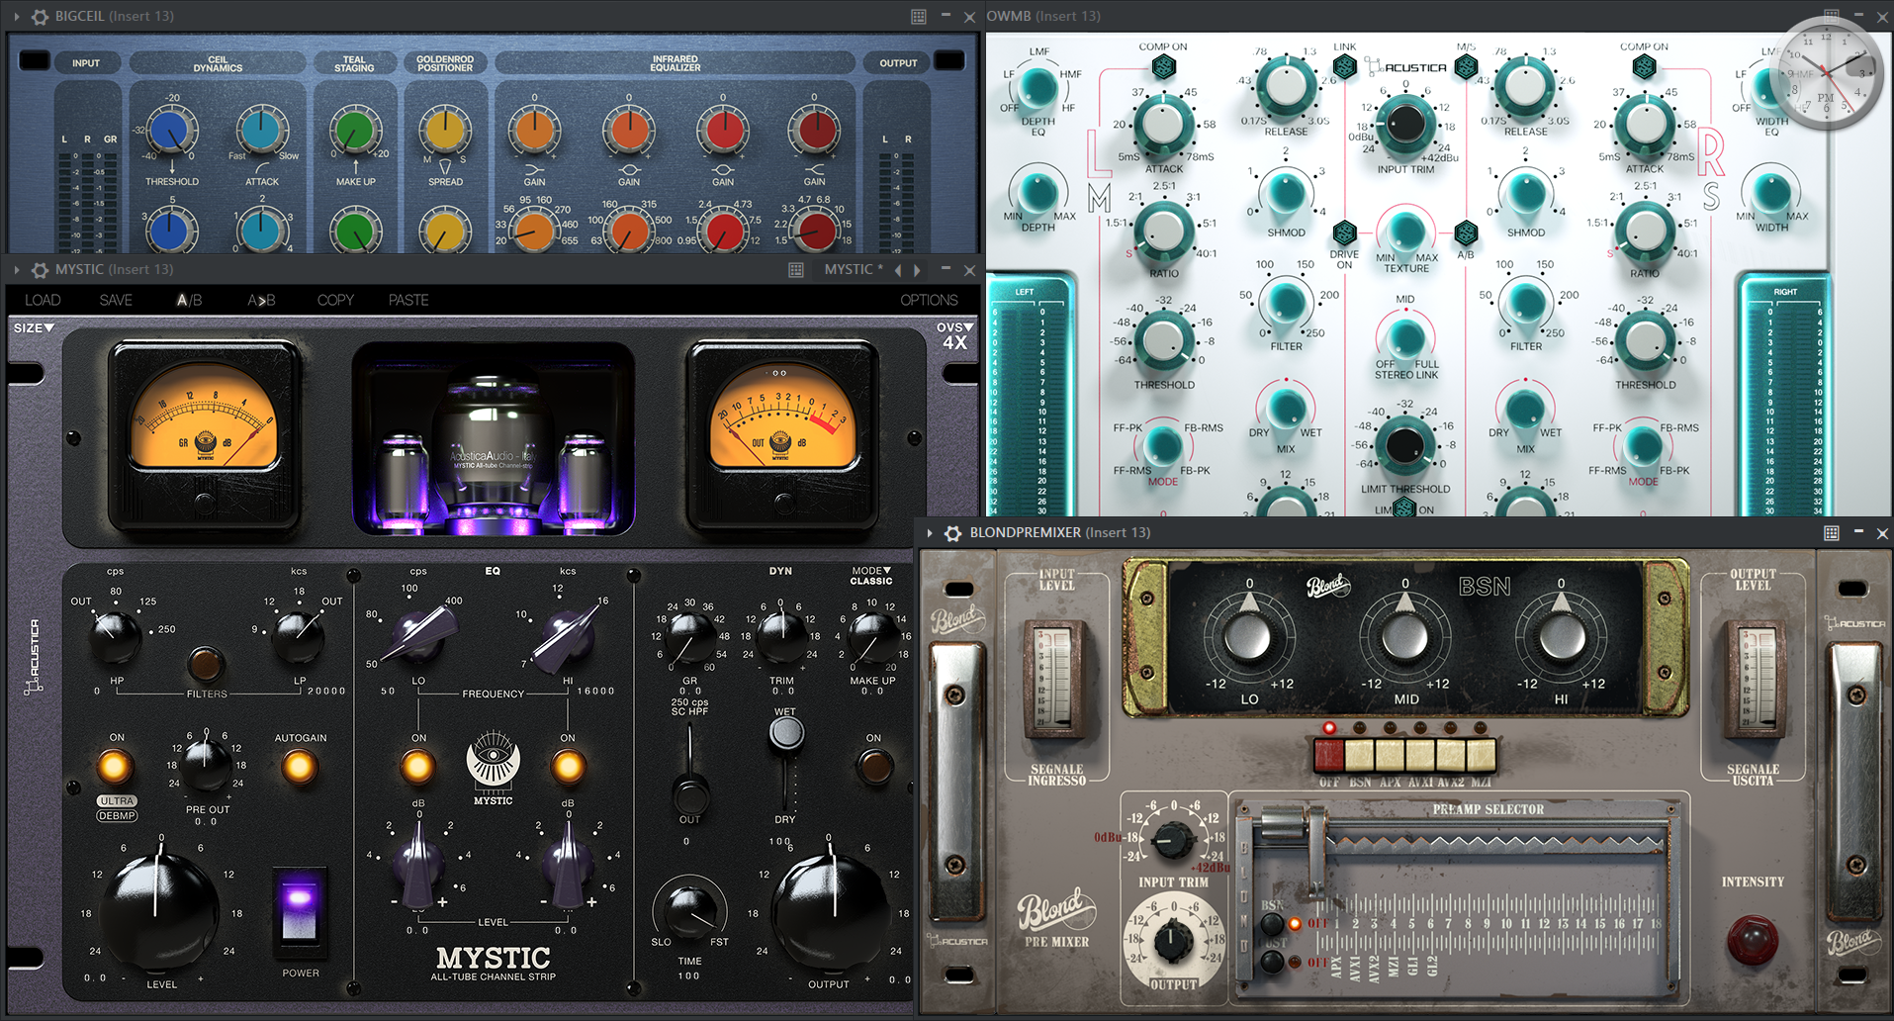Click COPY in MYSTIC menu bar

tap(335, 300)
